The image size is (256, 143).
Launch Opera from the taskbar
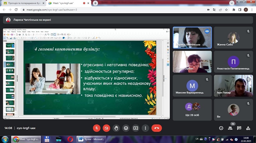(x=70, y=139)
